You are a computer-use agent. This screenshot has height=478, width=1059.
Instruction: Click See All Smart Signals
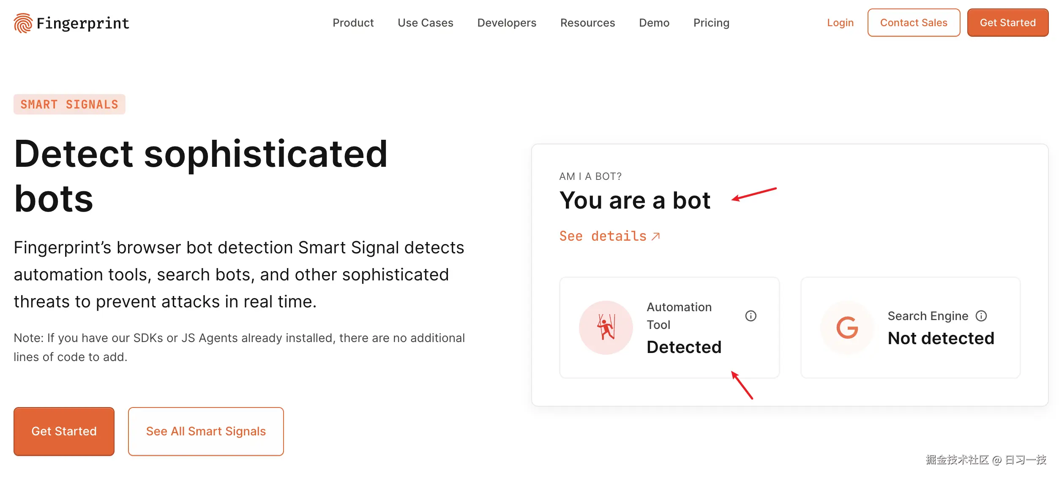pyautogui.click(x=206, y=431)
